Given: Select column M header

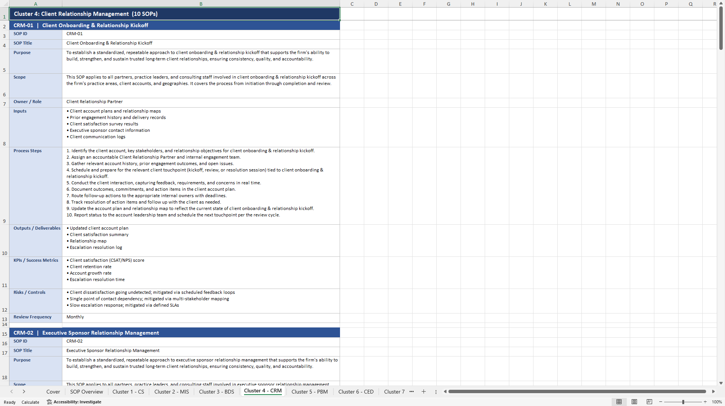Looking at the screenshot, I should [x=594, y=4].
